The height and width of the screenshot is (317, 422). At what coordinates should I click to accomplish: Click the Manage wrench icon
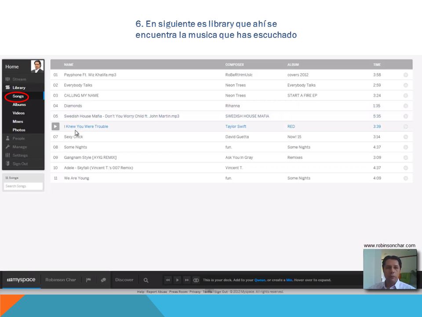coord(7,147)
